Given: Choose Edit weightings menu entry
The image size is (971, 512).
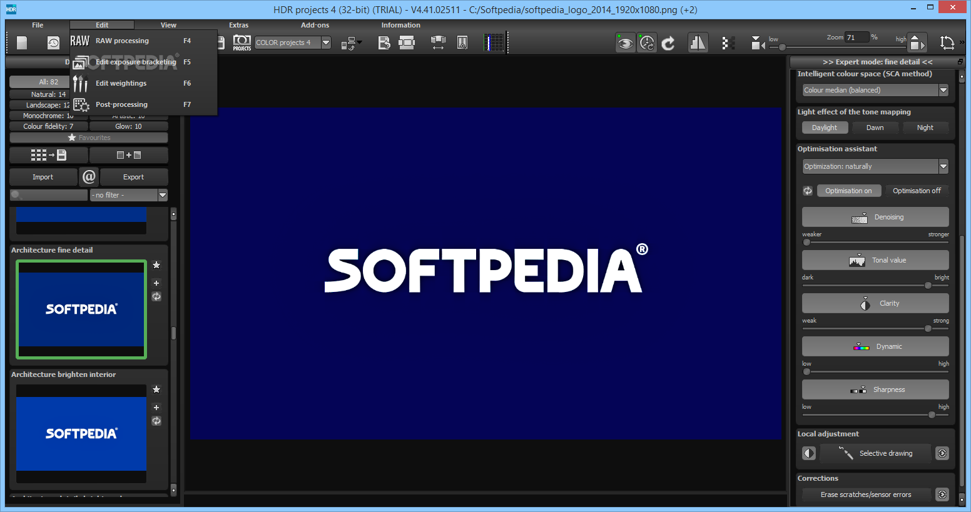Looking at the screenshot, I should [143, 83].
